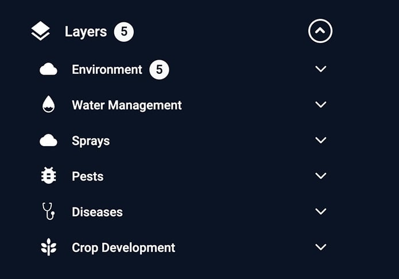Expand the Pests section chevron
The image size is (399, 279).
[320, 176]
